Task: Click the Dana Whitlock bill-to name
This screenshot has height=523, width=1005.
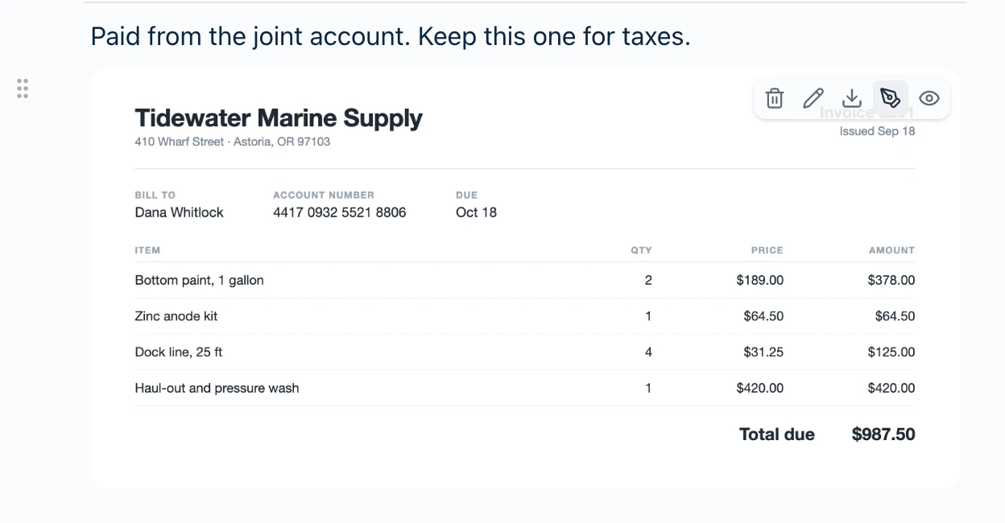Action: pyautogui.click(x=179, y=212)
